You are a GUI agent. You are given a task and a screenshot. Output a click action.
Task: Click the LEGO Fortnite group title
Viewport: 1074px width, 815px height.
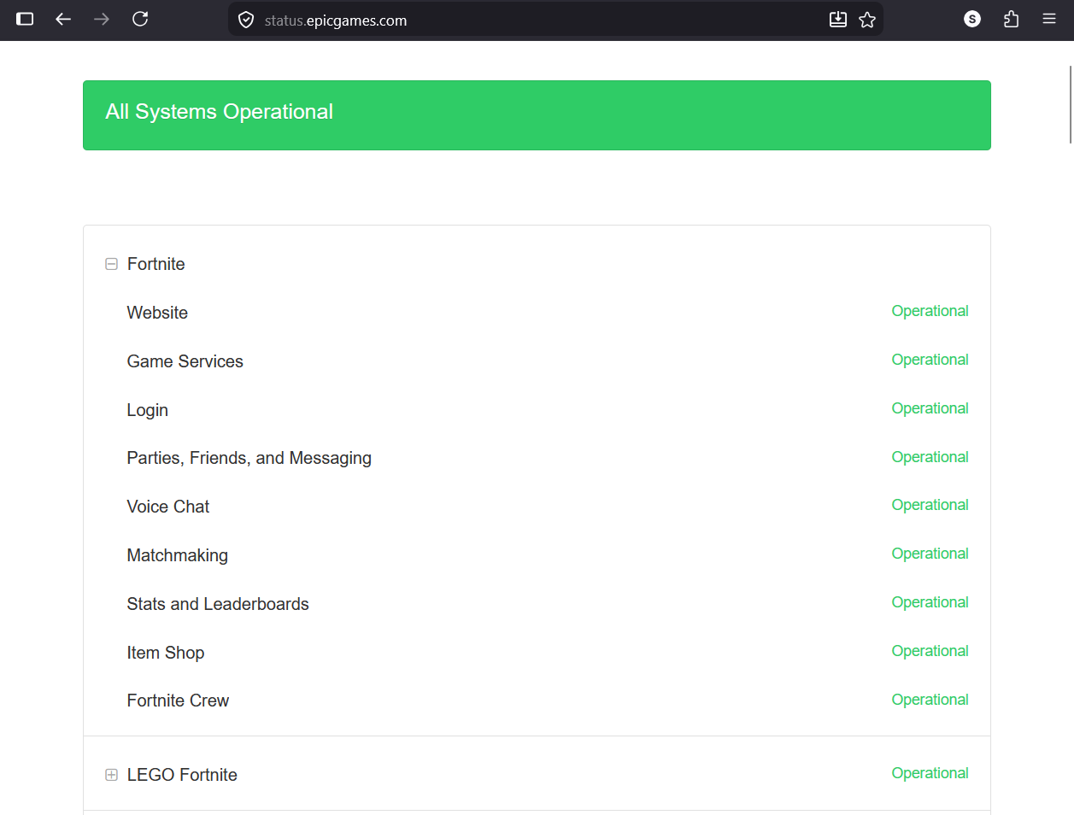click(182, 775)
